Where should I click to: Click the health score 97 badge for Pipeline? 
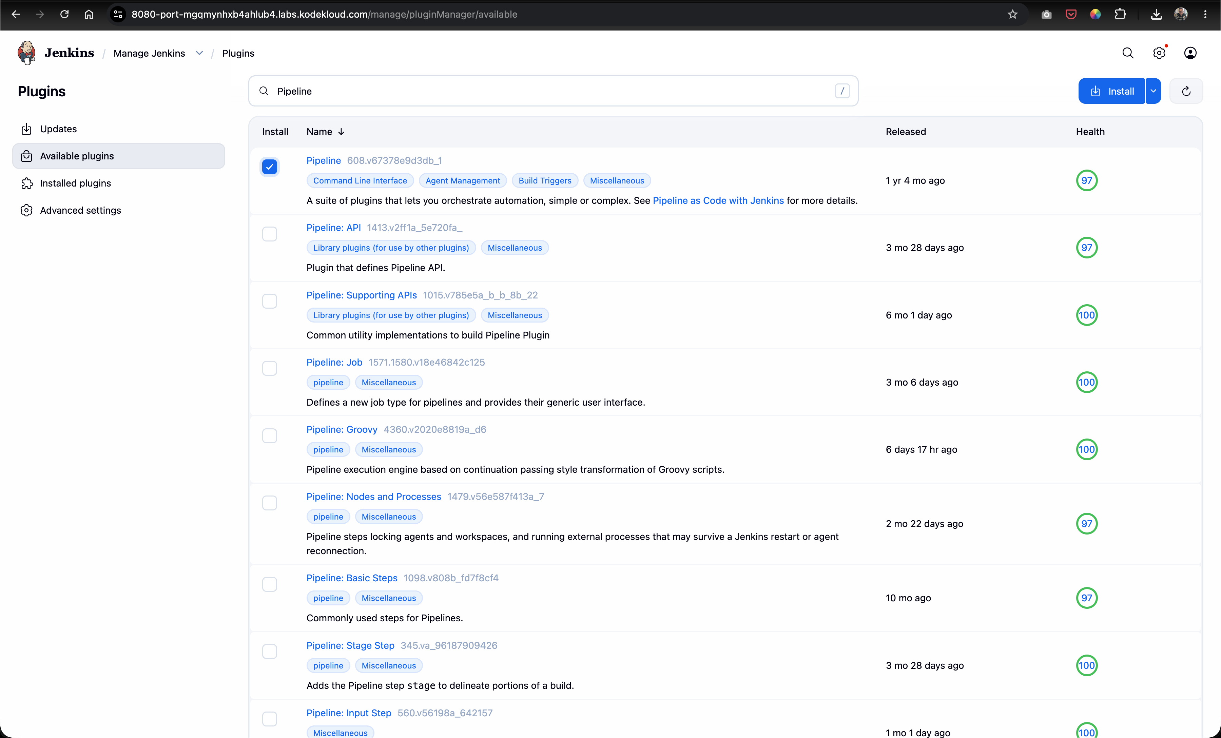coord(1086,180)
